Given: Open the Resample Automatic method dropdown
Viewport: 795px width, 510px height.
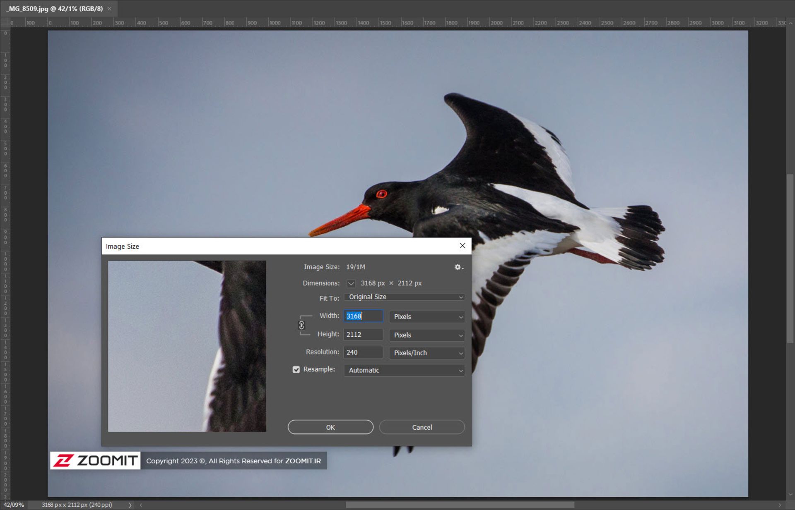Looking at the screenshot, I should coord(405,370).
